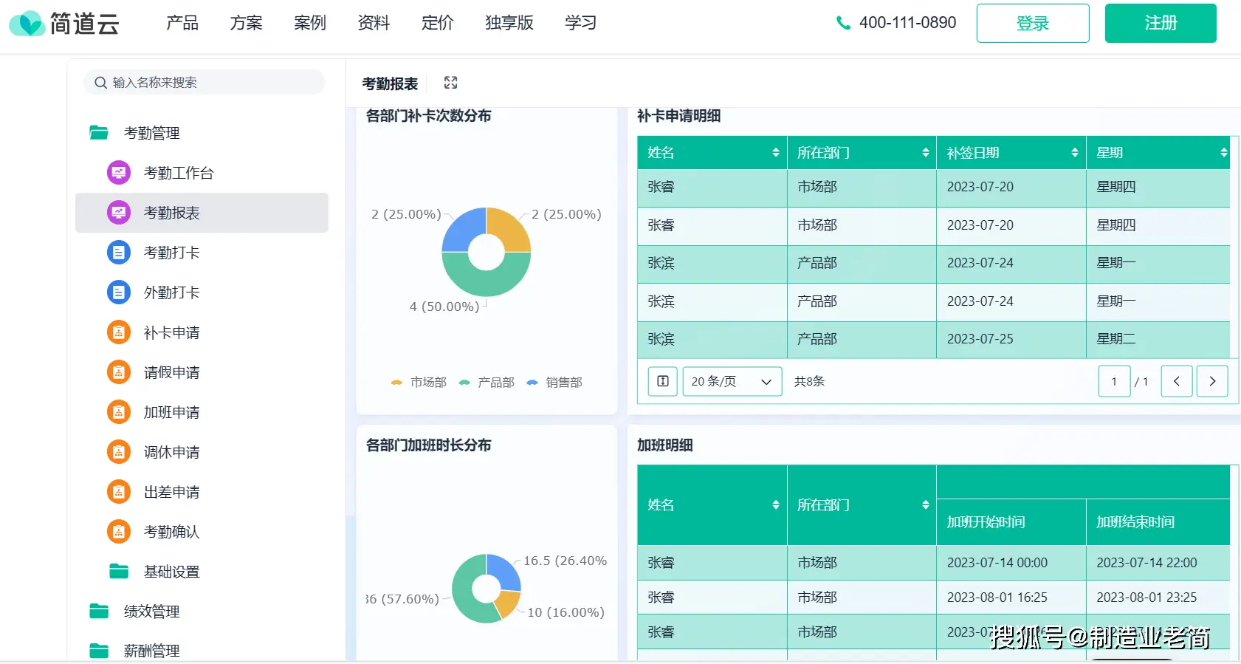Sort 补卡申请明细 table by 星期
Image resolution: width=1241 pixels, height=664 pixels.
(1224, 153)
